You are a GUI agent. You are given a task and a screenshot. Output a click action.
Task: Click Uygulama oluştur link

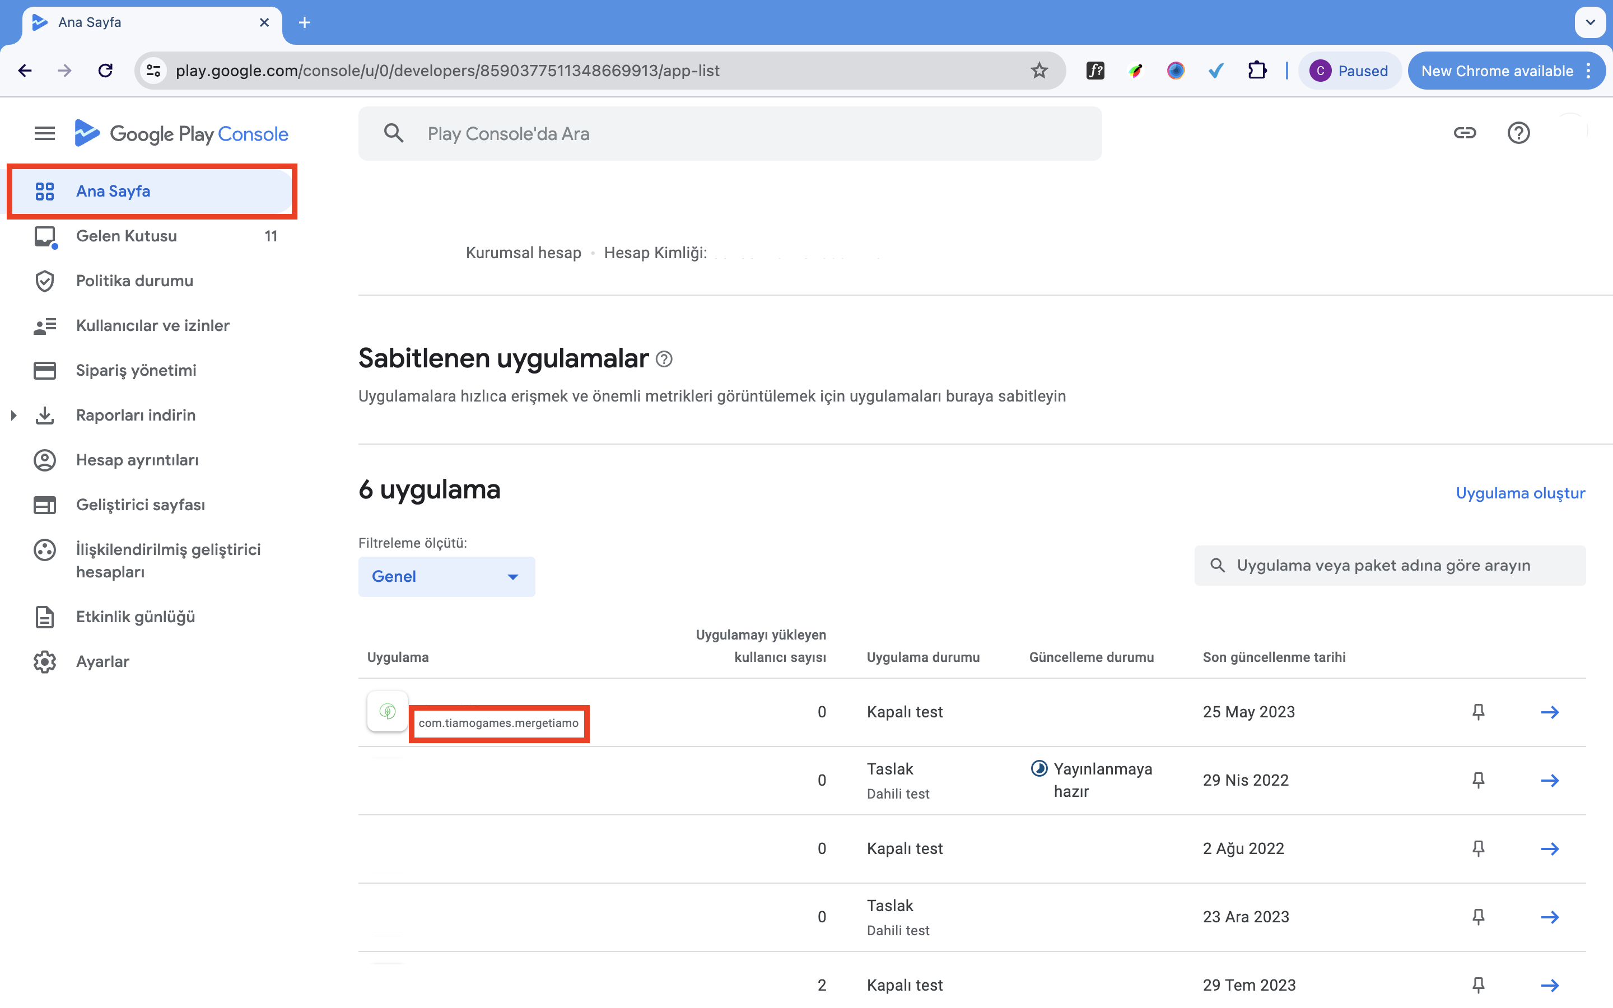coord(1521,493)
